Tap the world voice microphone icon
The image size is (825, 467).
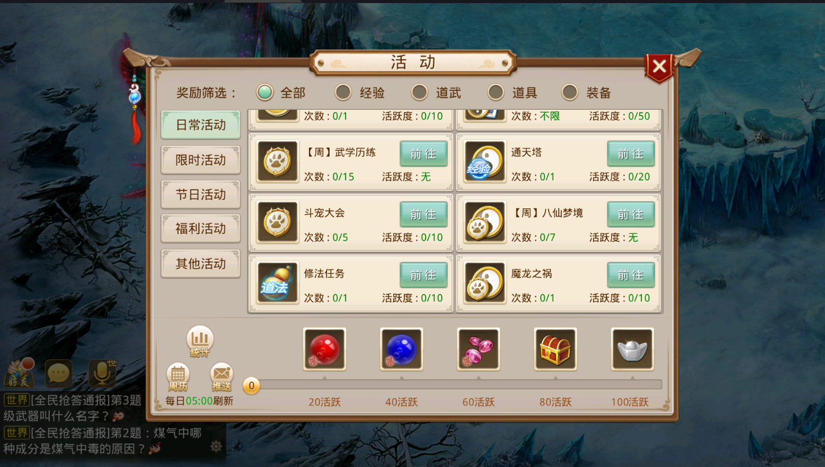pyautogui.click(x=102, y=373)
